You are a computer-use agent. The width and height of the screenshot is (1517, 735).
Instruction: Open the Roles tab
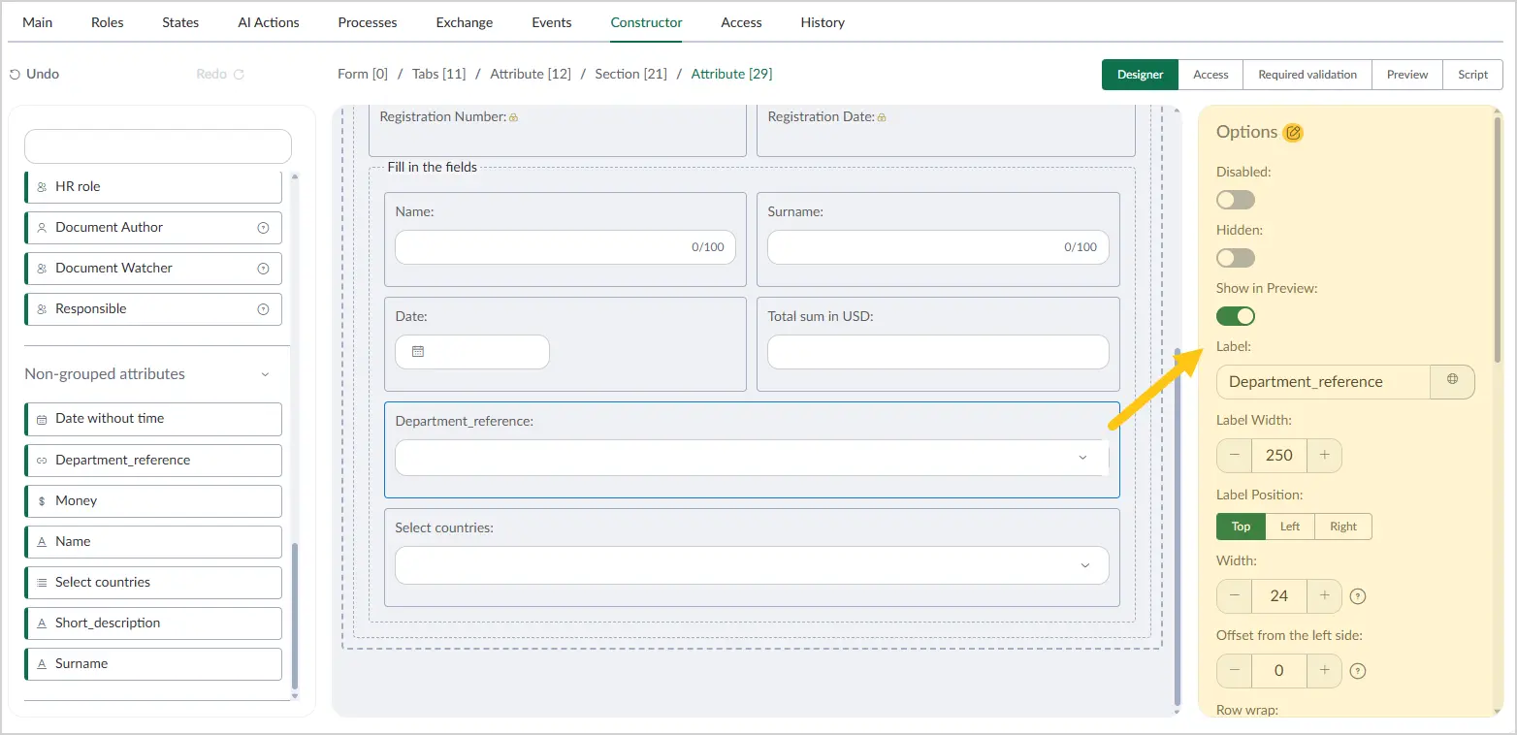coord(108,22)
